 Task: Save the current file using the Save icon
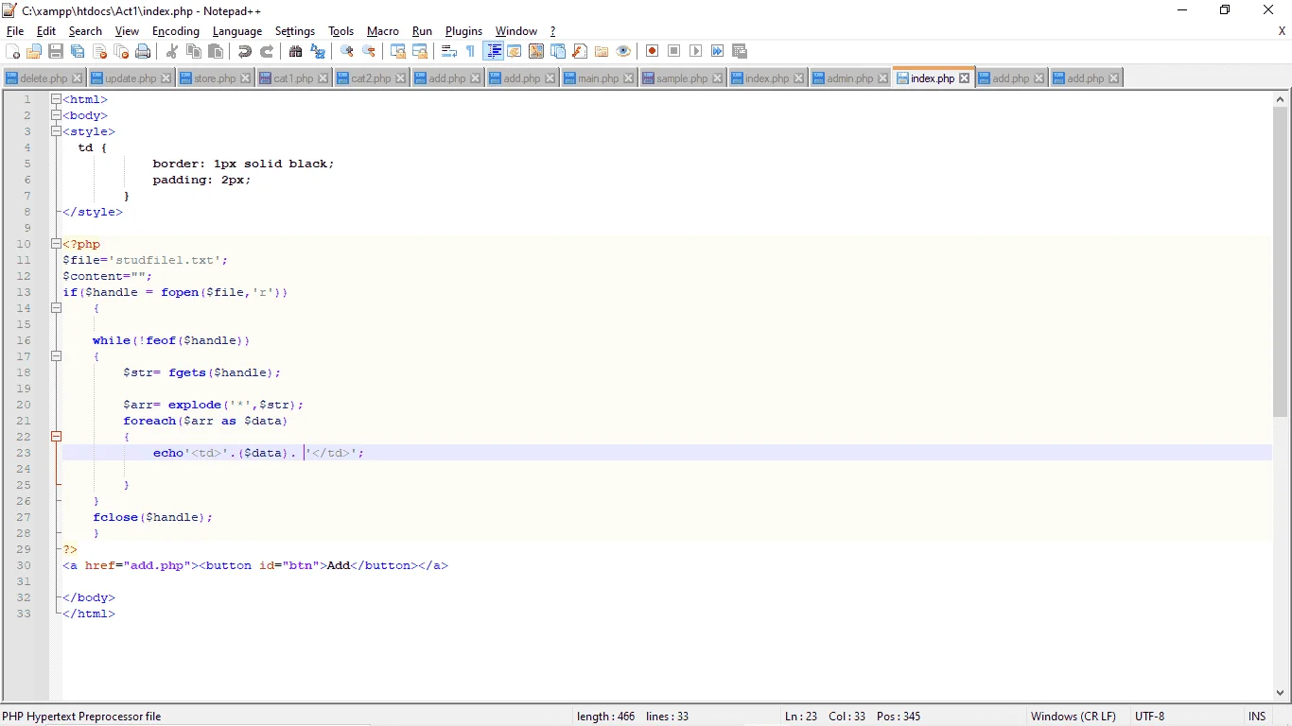click(x=56, y=51)
